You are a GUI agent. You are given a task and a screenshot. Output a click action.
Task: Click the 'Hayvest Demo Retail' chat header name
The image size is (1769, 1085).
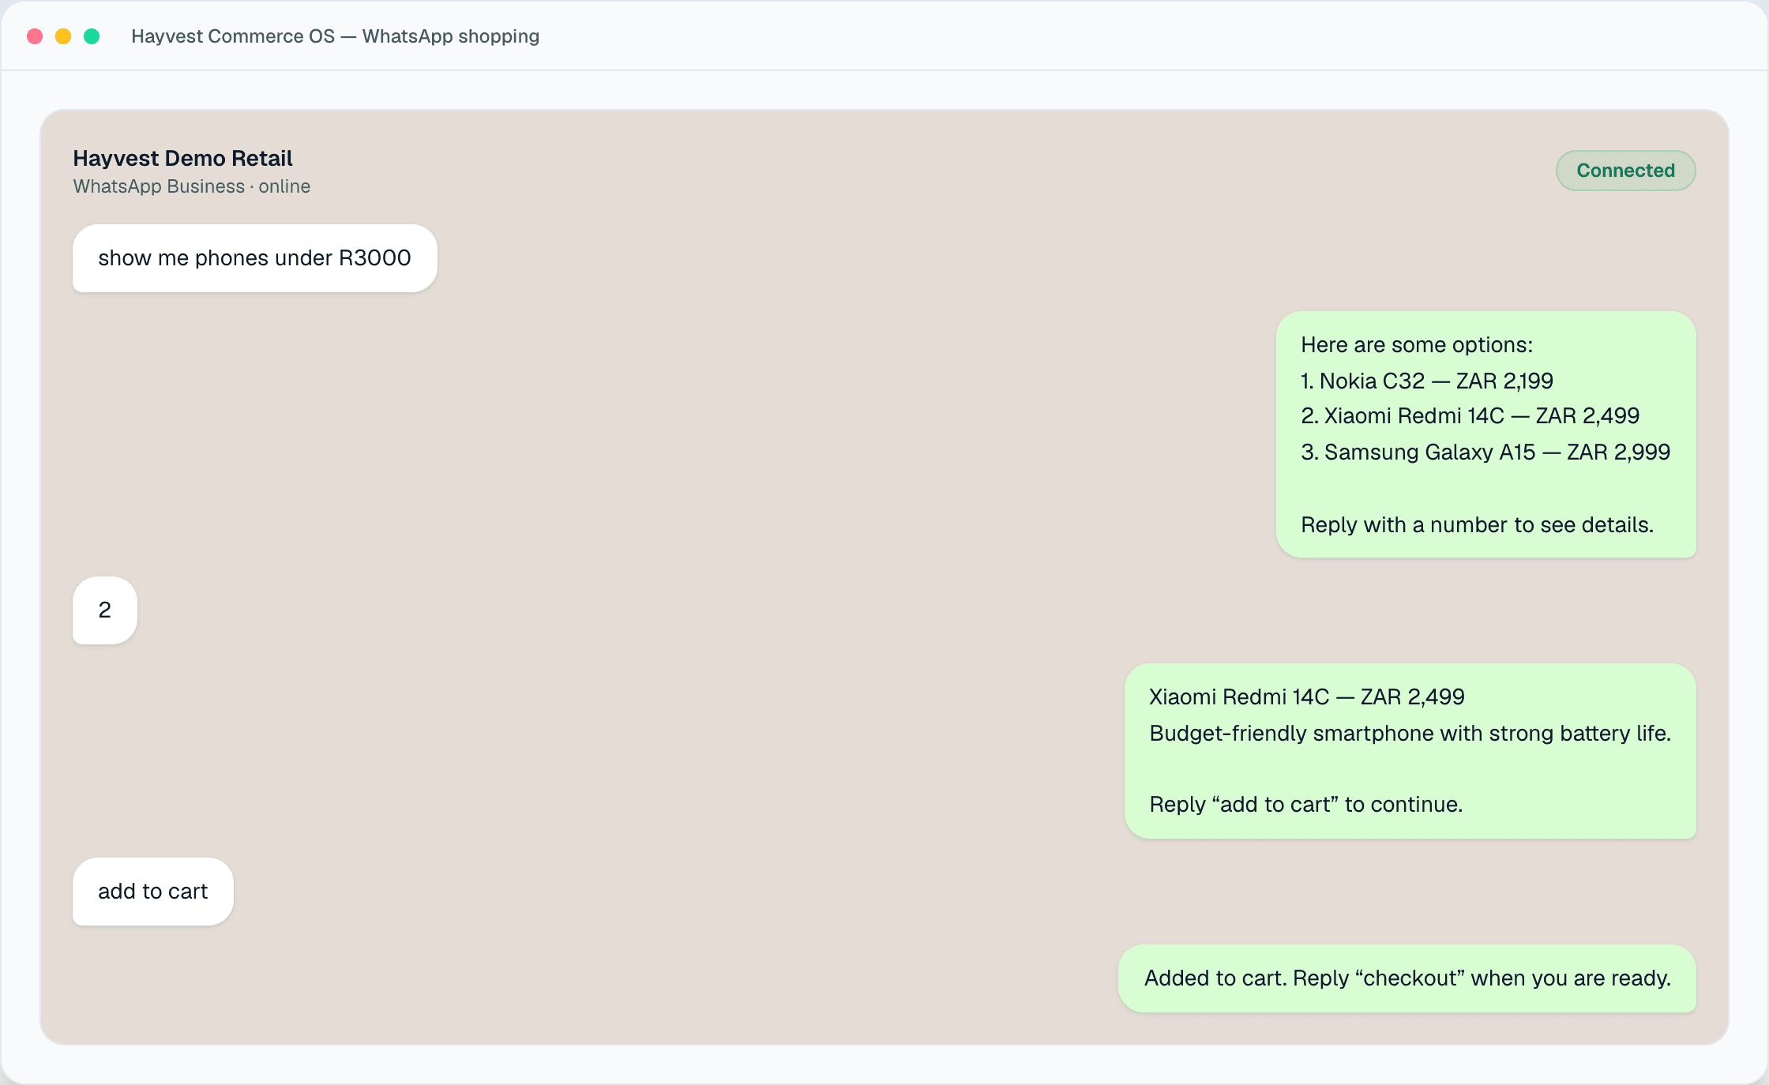182,158
